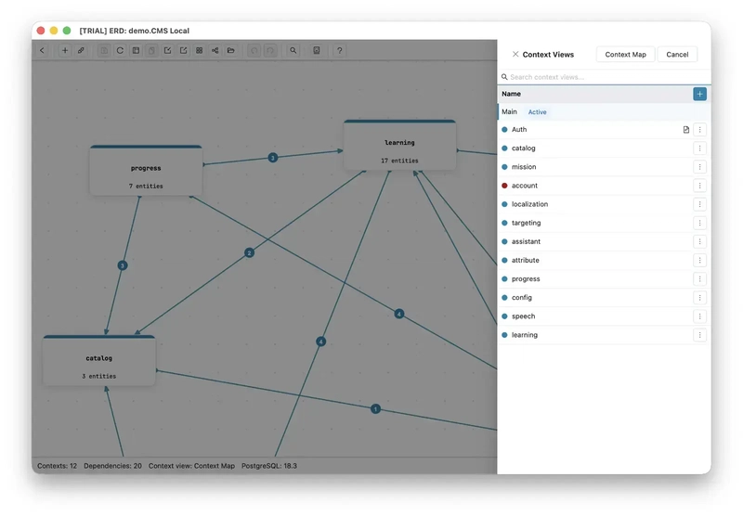Click the back arrow in the toolbar
The image size is (743, 516).
[x=42, y=50]
